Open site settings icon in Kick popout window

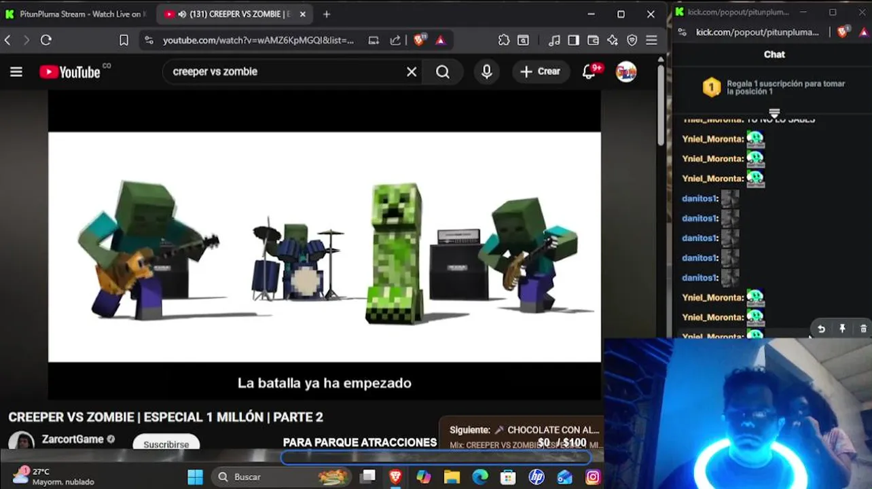[683, 32]
